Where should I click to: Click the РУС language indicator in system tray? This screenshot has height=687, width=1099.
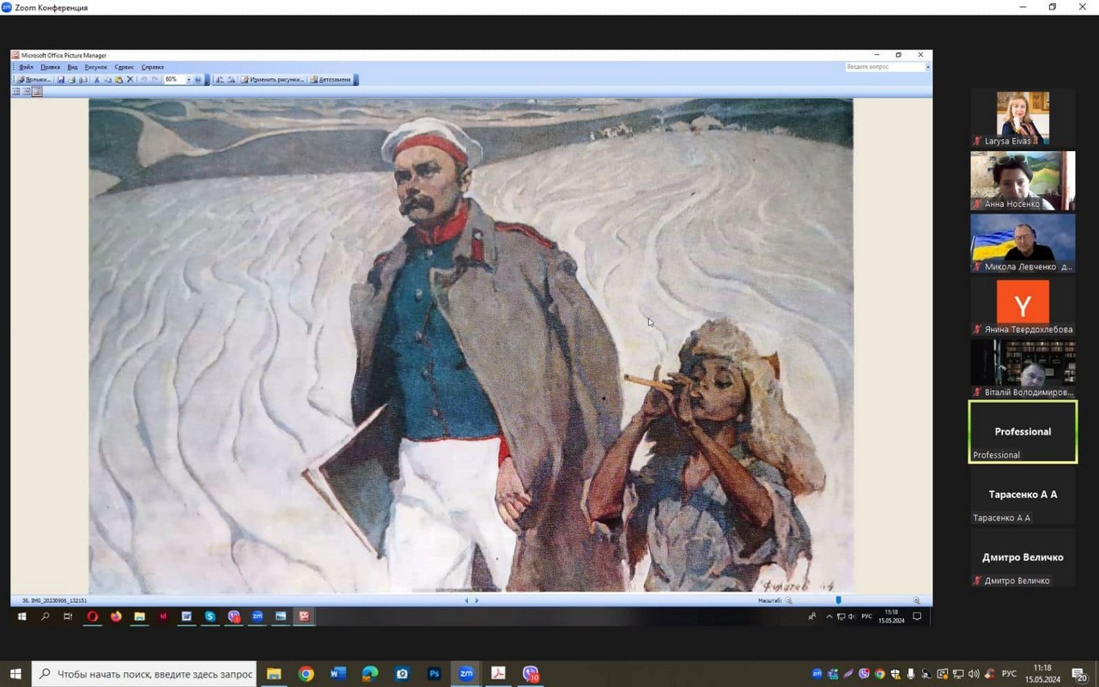pos(1010,674)
